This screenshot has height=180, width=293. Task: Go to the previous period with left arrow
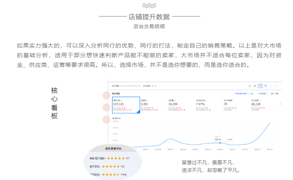pyautogui.click(x=271, y=86)
